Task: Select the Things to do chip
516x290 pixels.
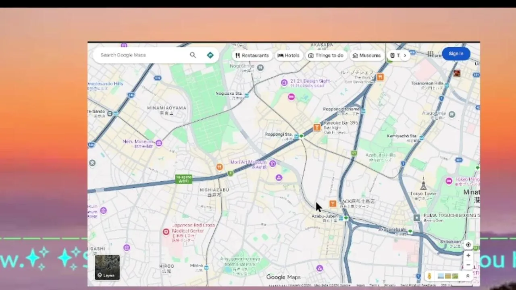Action: (326, 56)
